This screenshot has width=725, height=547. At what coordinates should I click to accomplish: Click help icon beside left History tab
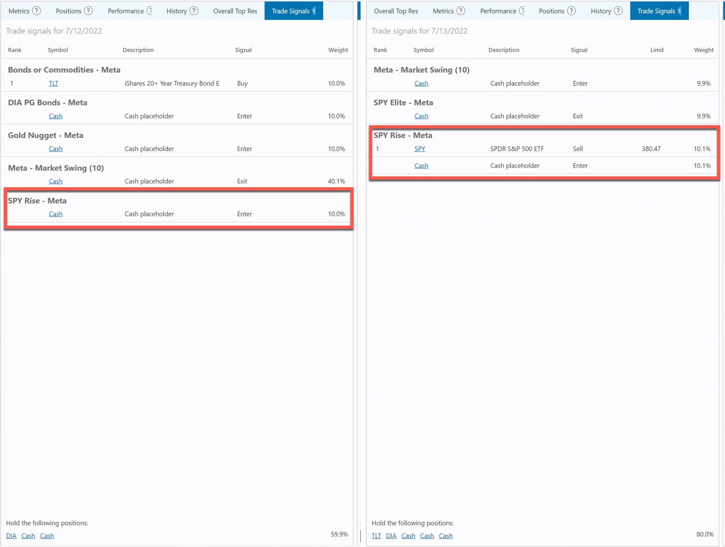tap(194, 11)
